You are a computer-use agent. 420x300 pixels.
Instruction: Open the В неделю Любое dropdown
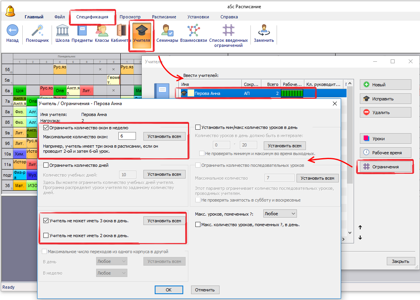click(x=112, y=273)
